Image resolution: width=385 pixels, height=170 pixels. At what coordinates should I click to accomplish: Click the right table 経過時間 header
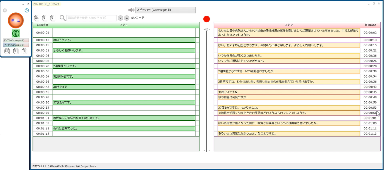370,25
